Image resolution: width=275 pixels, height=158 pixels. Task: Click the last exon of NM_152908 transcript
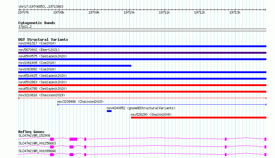(x=265, y=139)
